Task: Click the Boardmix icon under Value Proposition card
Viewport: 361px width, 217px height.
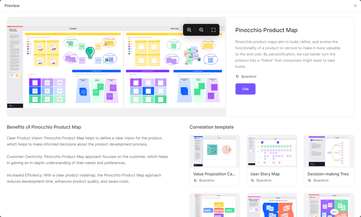Action: (x=195, y=180)
